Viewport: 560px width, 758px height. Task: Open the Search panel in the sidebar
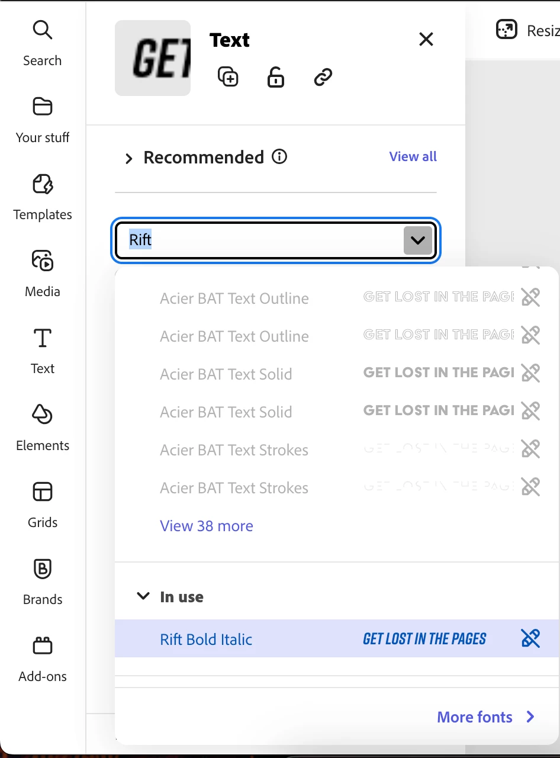[42, 43]
